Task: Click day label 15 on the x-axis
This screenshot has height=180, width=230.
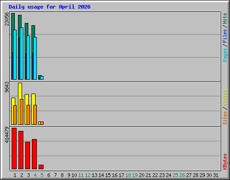Action: pyautogui.click(x=108, y=175)
